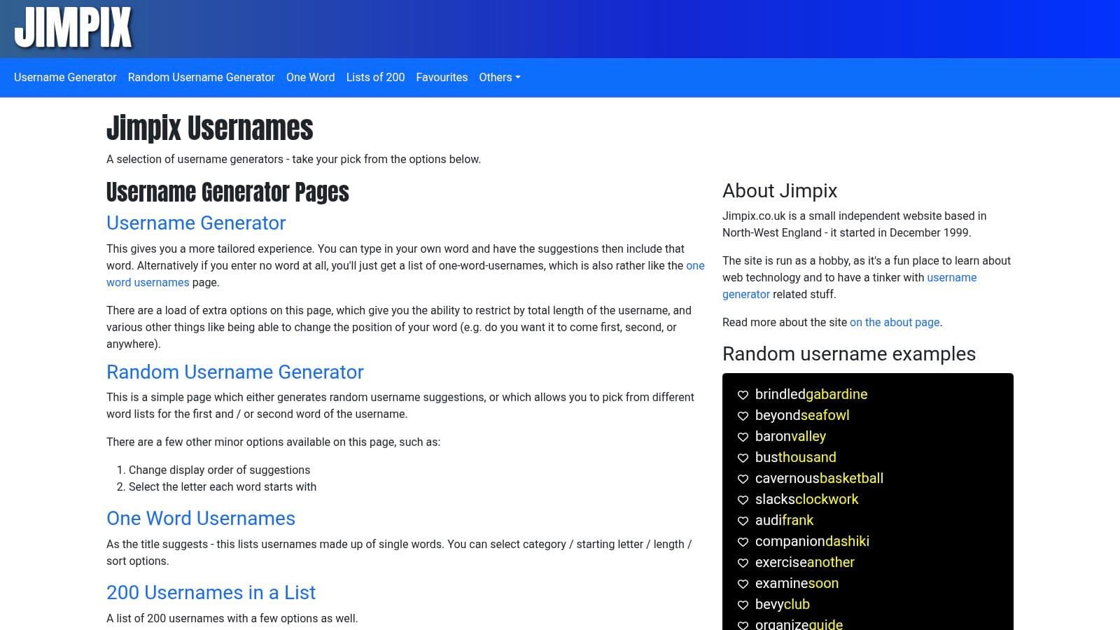Click the JIMPIX logo
The width and height of the screenshot is (1120, 630).
[x=73, y=28]
